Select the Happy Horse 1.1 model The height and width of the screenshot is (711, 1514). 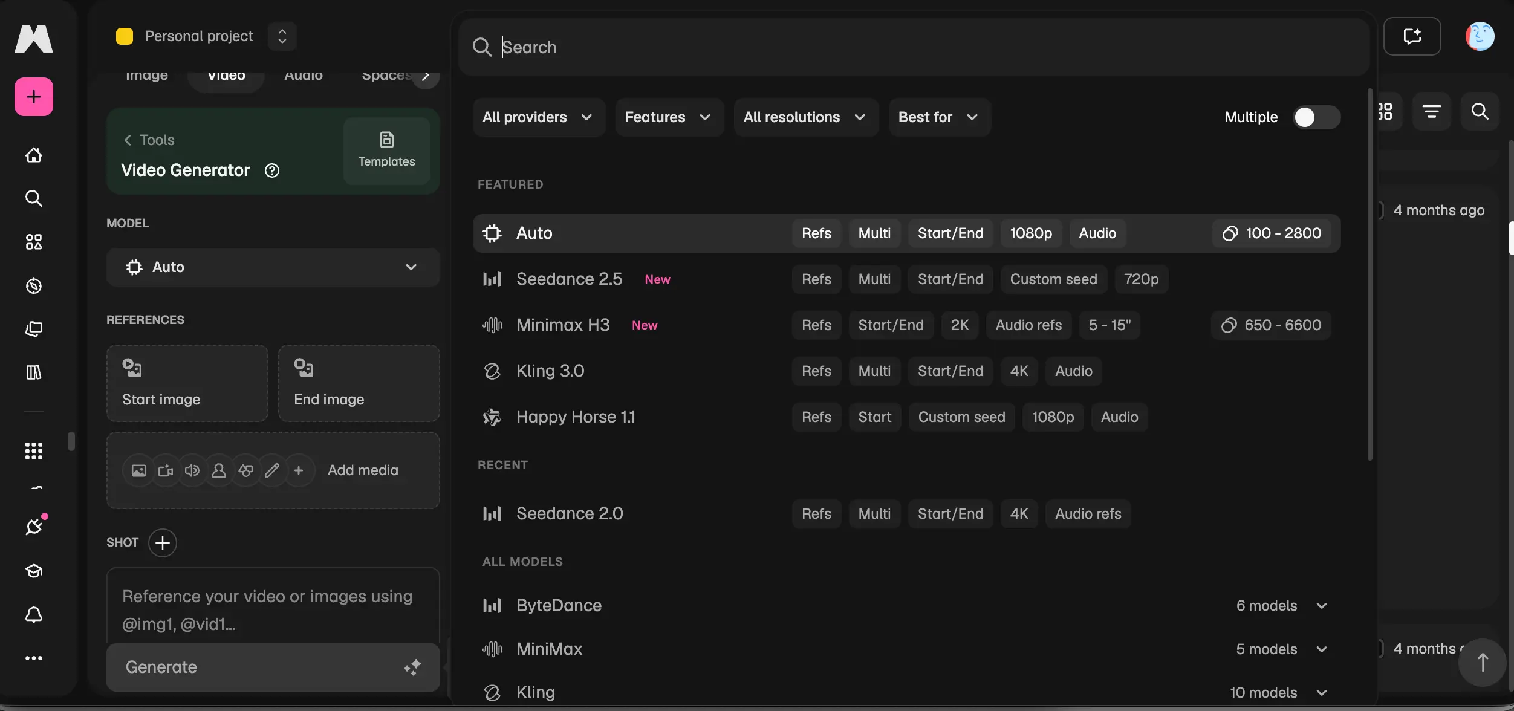(907, 417)
